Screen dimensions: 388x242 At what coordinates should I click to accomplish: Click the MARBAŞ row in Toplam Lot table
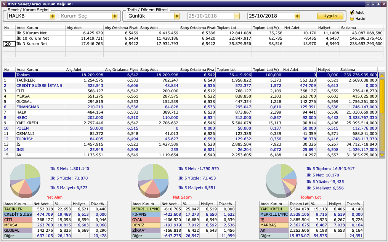(x=311, y=225)
